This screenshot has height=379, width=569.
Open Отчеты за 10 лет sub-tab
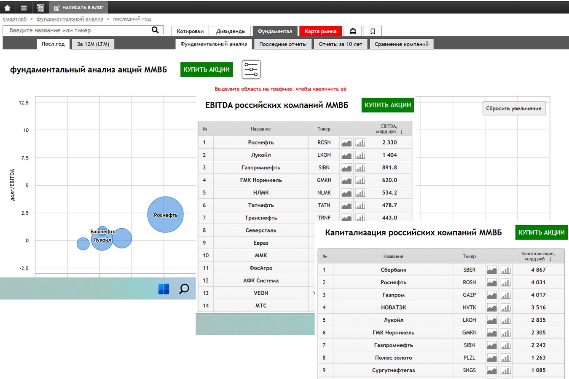341,44
